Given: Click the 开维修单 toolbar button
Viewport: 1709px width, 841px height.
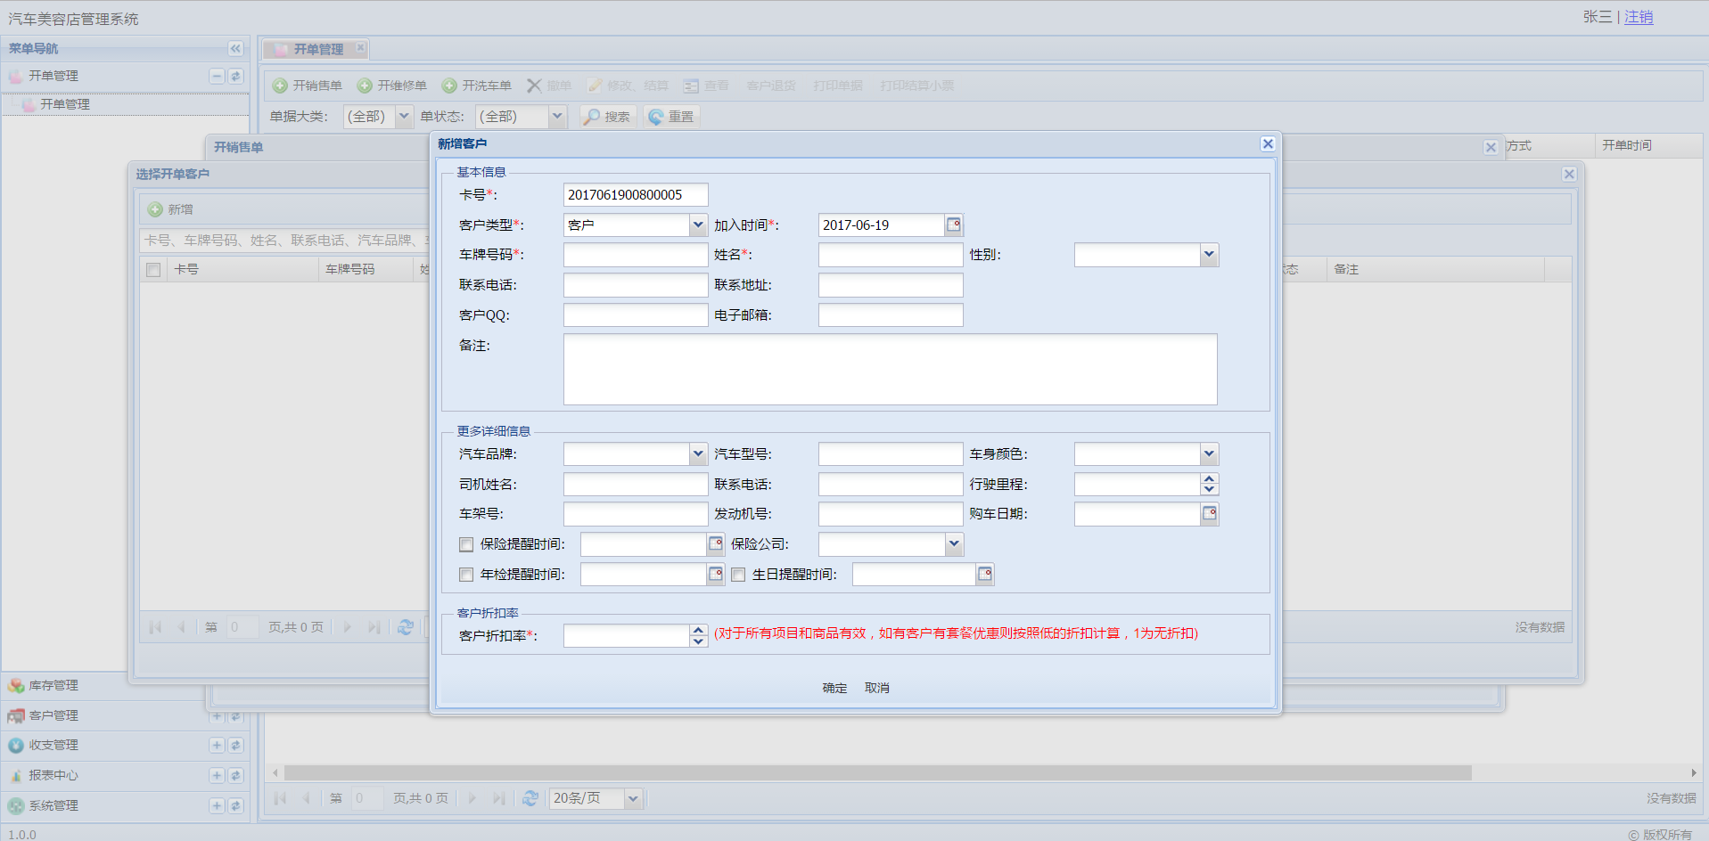Looking at the screenshot, I should pos(392,86).
